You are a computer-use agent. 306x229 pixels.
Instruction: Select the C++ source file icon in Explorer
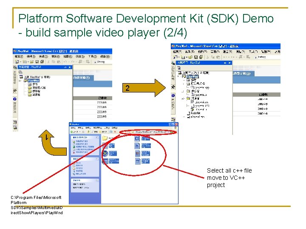tap(137, 138)
